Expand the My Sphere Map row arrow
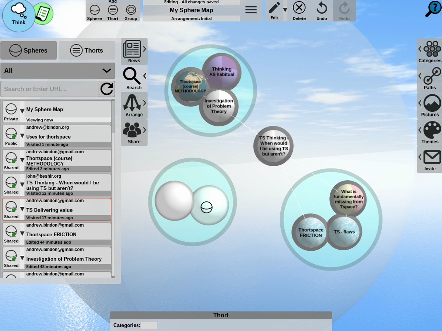Viewport: 442px width, 331px height. (x=22, y=111)
